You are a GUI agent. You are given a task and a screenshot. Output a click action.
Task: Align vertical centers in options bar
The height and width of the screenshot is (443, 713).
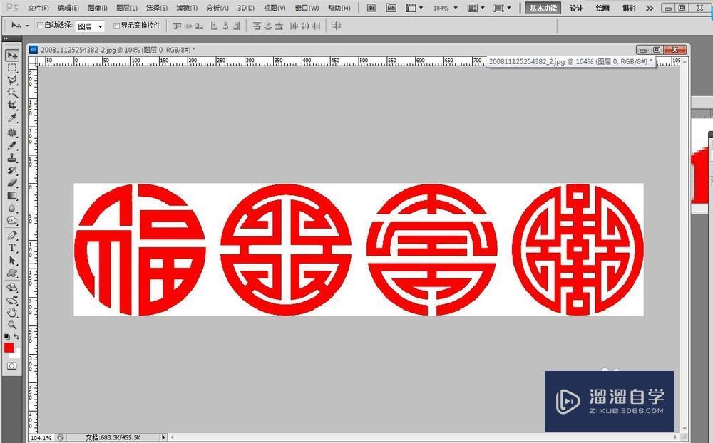click(x=188, y=26)
